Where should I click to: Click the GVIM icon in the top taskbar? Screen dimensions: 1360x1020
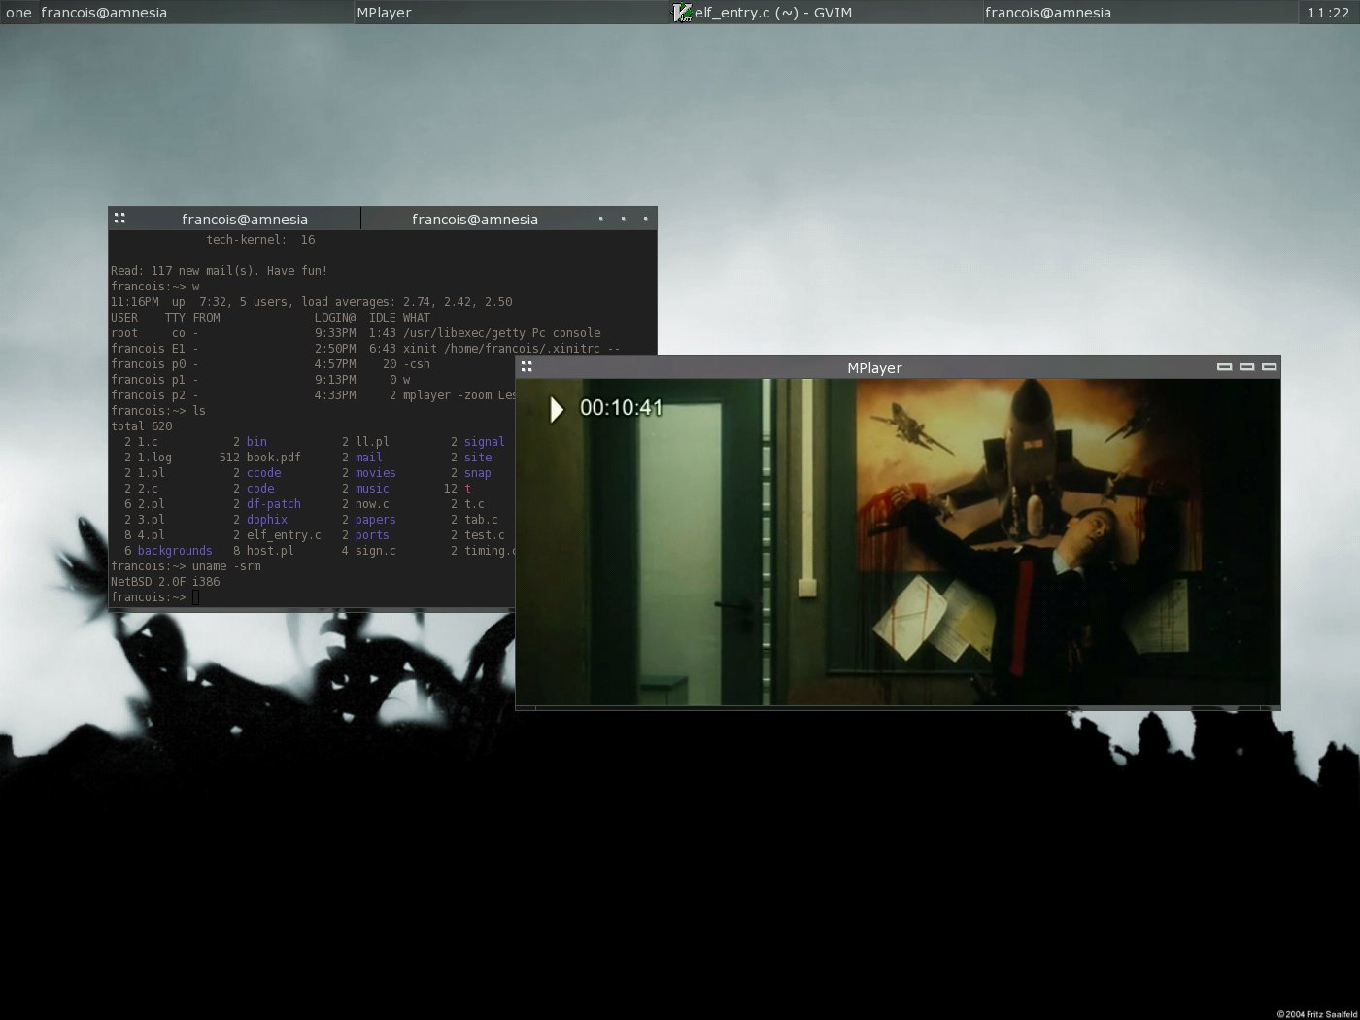682,13
